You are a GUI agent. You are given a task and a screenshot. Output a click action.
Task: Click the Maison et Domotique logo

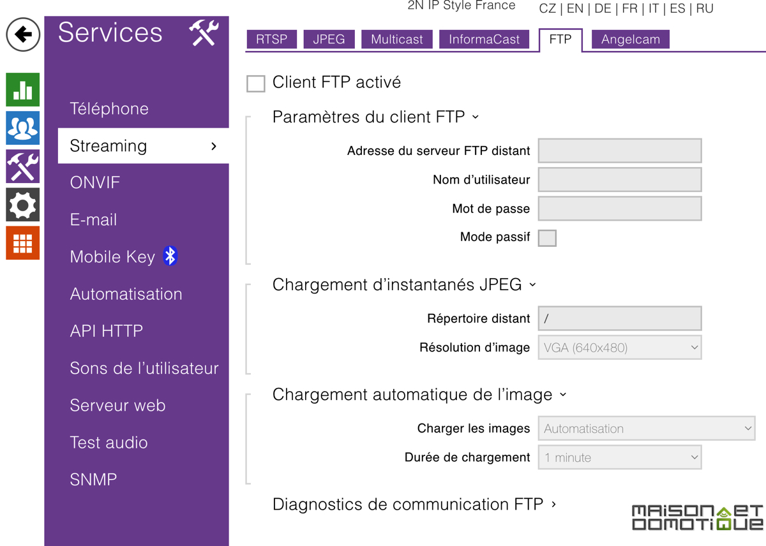(697, 518)
